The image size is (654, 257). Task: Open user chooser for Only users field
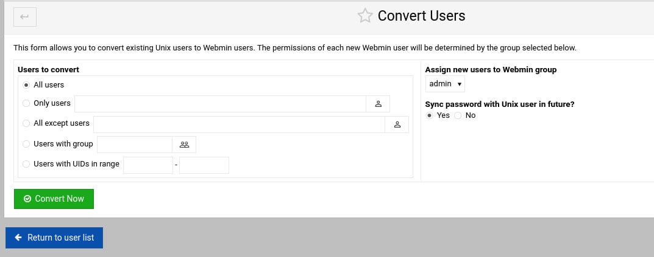point(378,104)
